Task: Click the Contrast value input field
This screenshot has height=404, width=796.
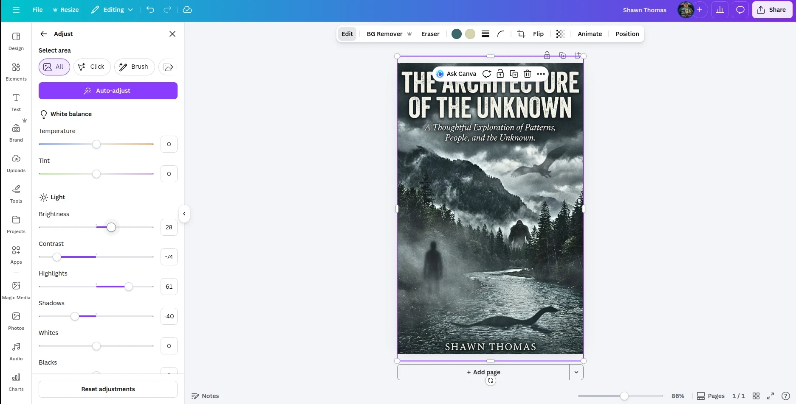Action: [169, 257]
